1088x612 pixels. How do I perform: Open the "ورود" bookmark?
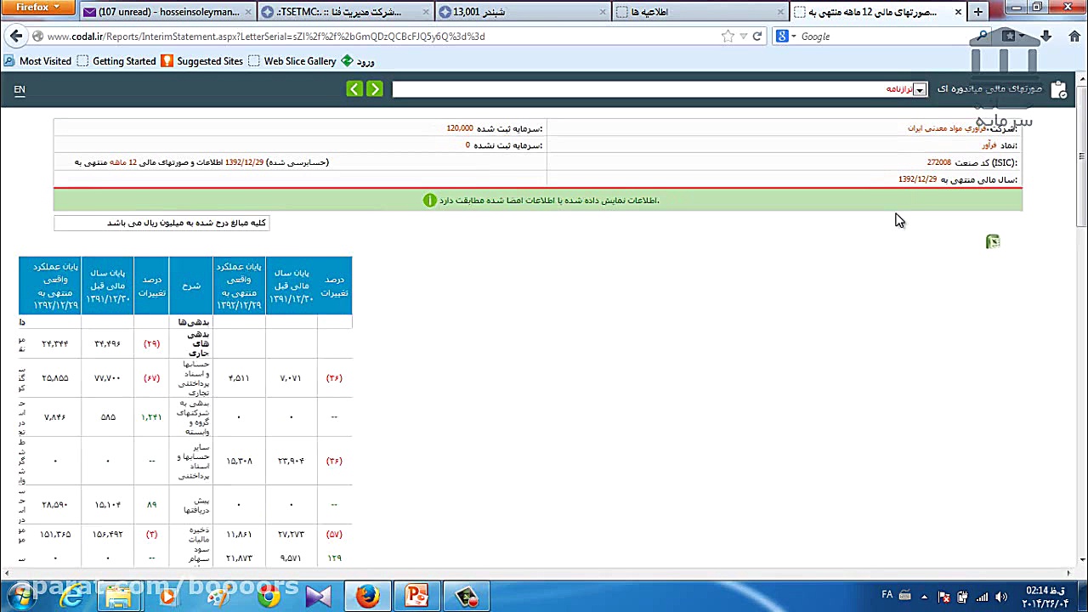click(358, 61)
